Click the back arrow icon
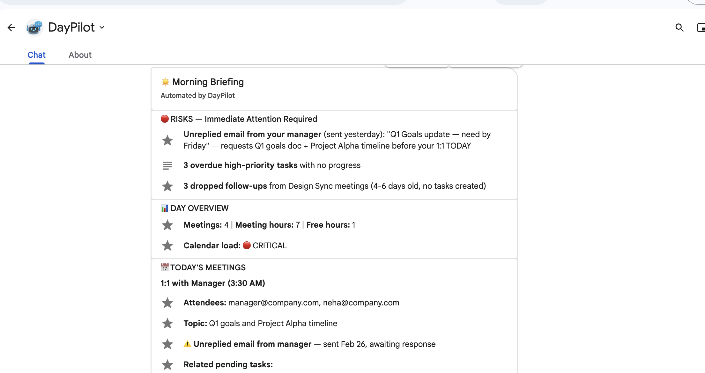This screenshot has height=373, width=705. (x=11, y=28)
